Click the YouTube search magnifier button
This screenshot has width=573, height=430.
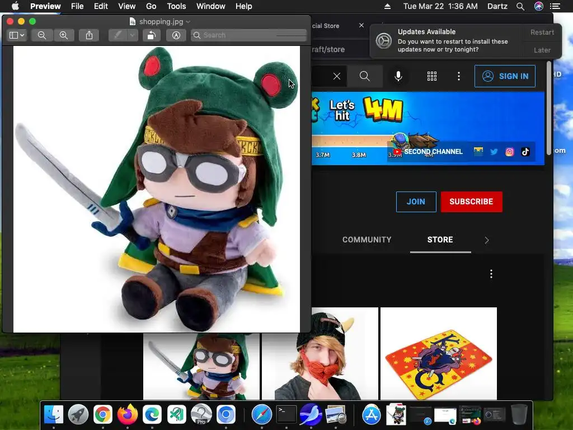[365, 76]
